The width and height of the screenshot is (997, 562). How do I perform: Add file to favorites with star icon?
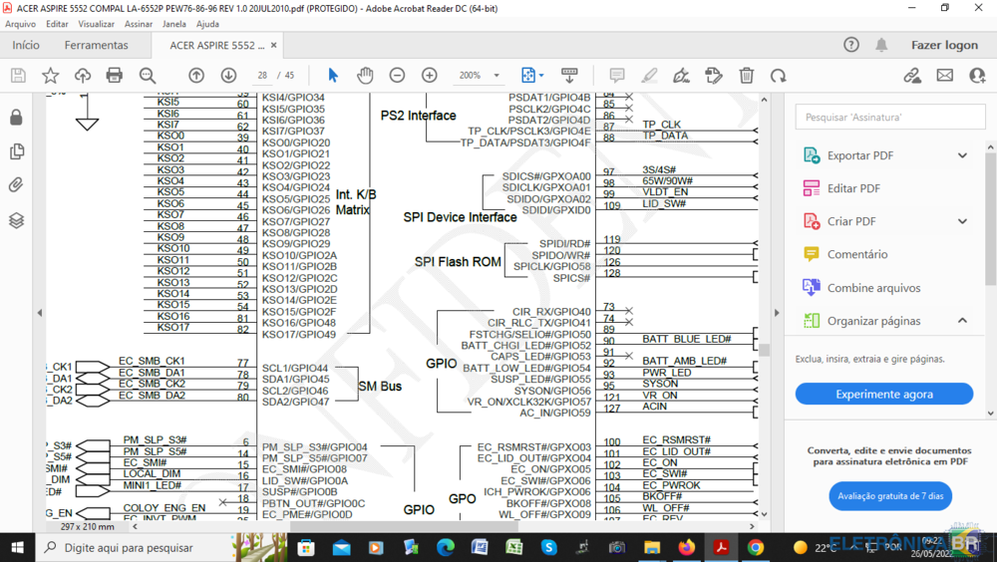pos(50,76)
